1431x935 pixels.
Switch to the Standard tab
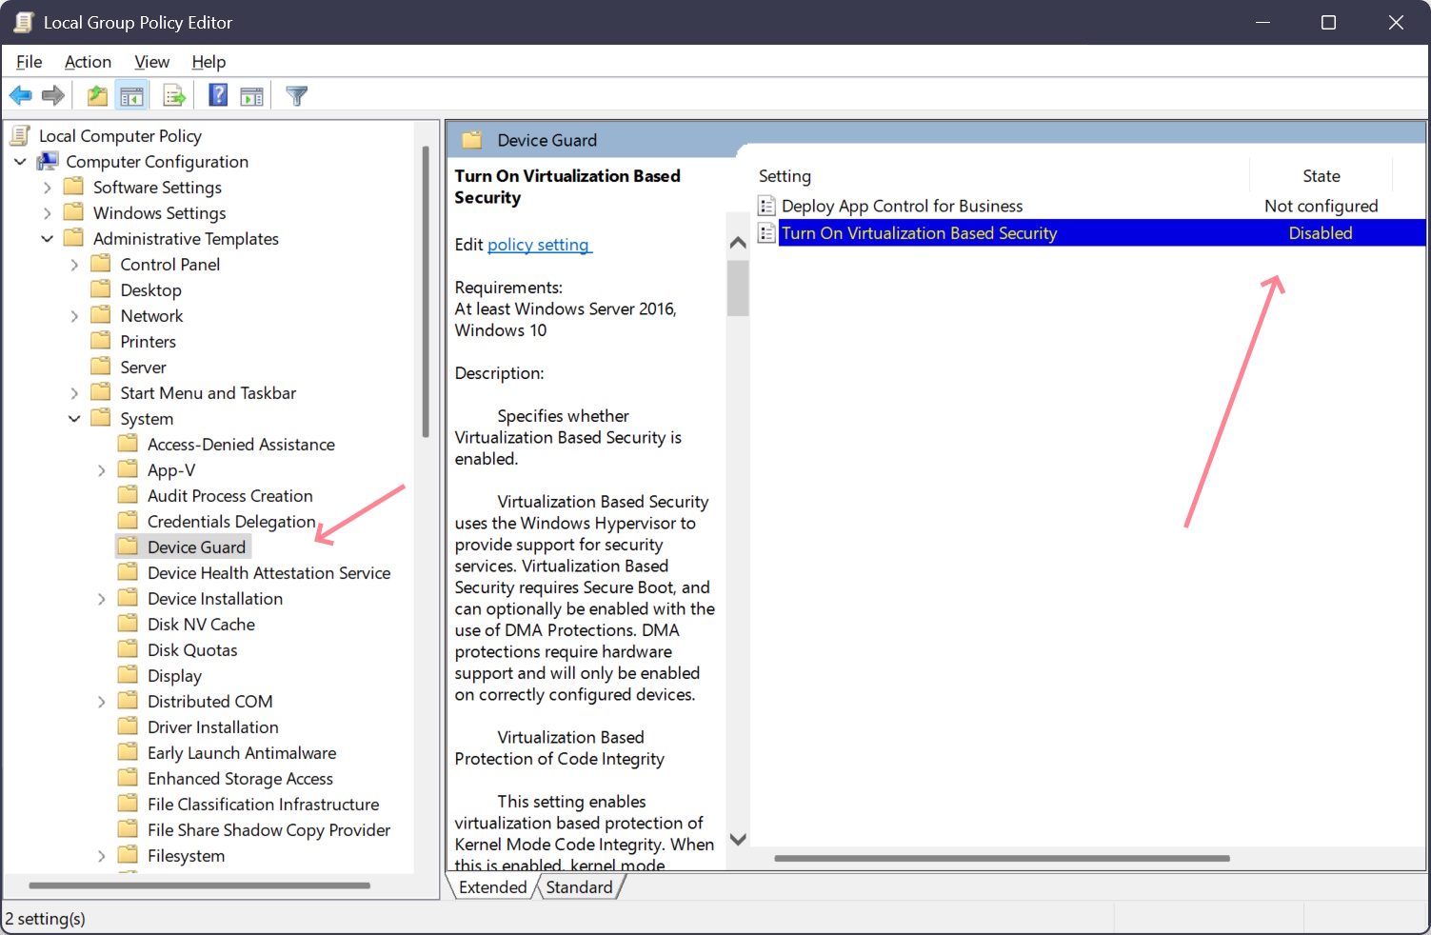[579, 887]
